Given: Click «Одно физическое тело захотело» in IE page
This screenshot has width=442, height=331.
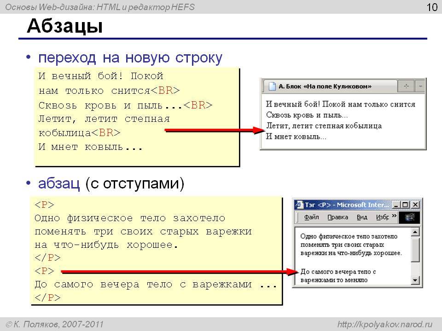Looking at the screenshot, I should pos(349,236).
